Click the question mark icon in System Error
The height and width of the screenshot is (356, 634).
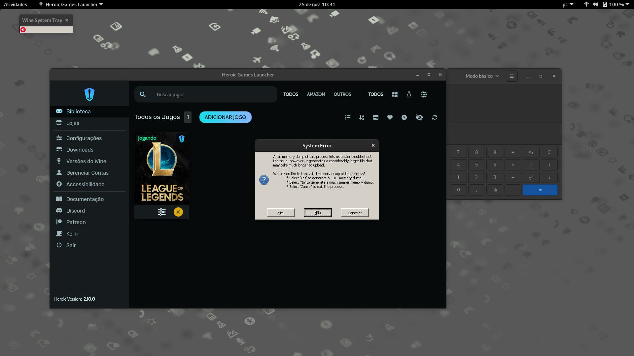click(264, 180)
